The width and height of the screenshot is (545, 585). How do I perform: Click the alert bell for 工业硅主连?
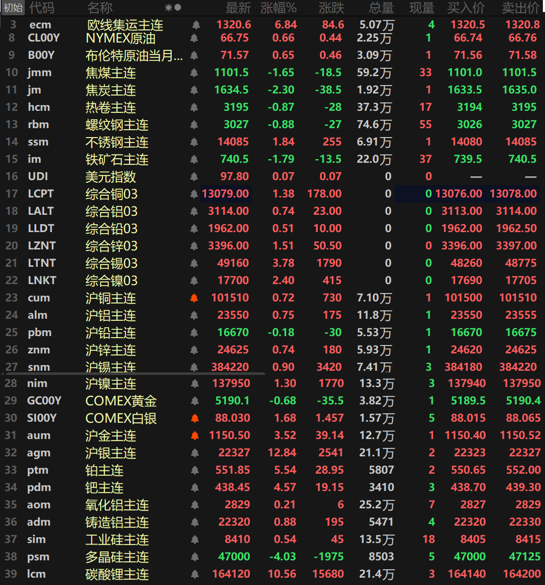[x=195, y=539]
